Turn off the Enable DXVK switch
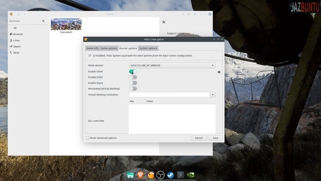Viewport: 321px width, 181px height. coord(133,71)
